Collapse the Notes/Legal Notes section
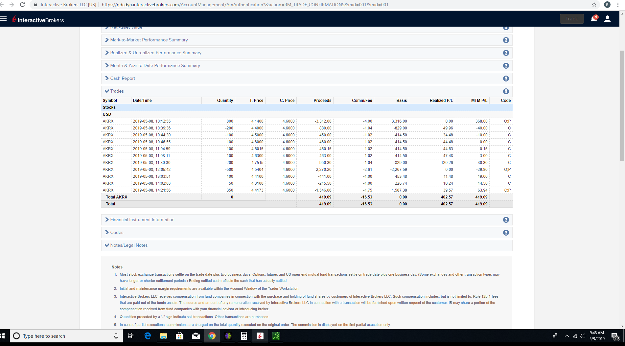This screenshot has height=346, width=625. point(128,245)
